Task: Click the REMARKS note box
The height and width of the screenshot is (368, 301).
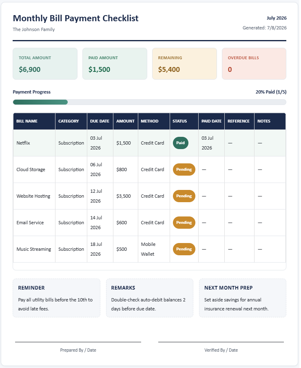Action: click(150, 298)
